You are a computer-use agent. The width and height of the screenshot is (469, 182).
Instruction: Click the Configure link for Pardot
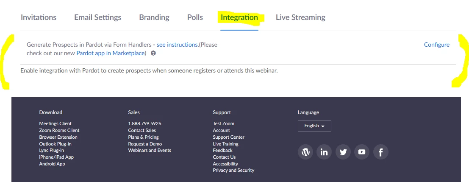coord(437,45)
